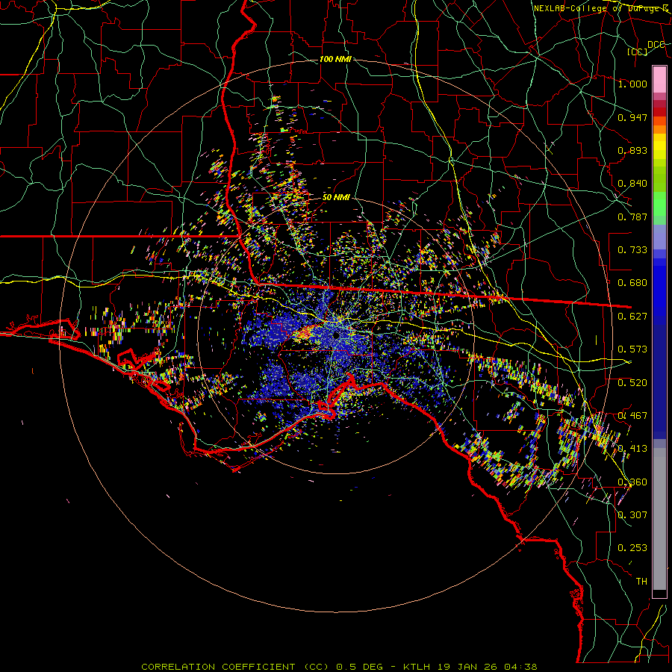The width and height of the screenshot is (672, 672).
Task: Pick the red segment of the color bar
Action: pos(659,111)
